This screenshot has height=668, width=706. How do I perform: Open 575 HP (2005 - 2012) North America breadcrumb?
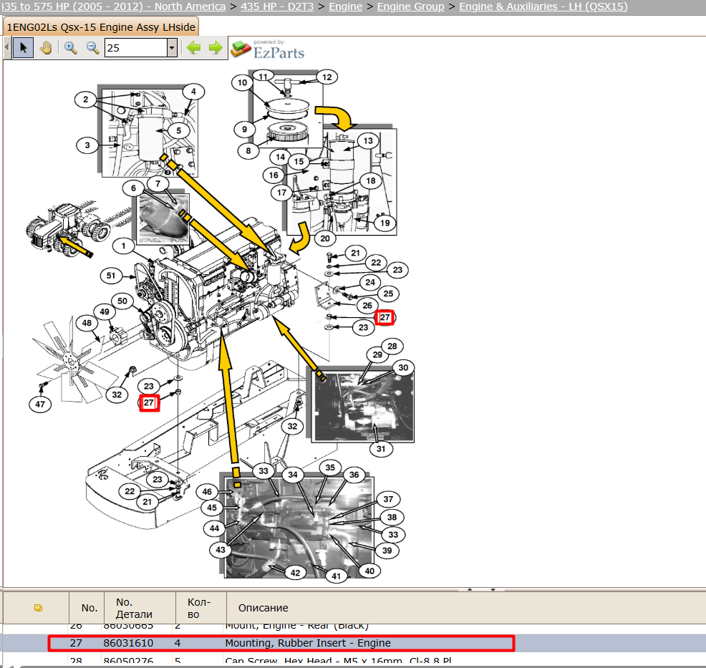point(113,6)
